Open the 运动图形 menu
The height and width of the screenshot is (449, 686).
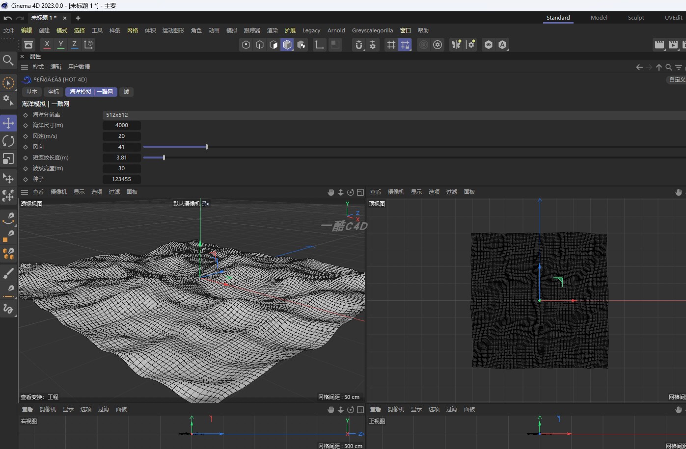[x=173, y=30]
